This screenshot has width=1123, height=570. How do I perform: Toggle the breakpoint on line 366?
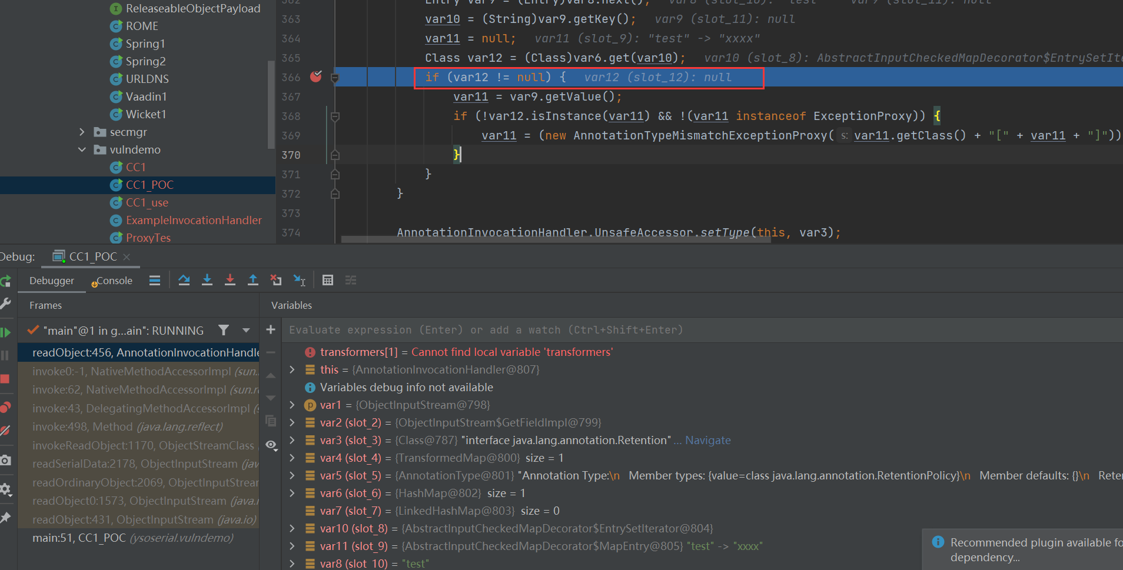pyautogui.click(x=316, y=76)
